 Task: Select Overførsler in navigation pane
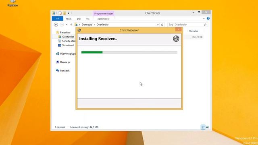tap(68, 37)
